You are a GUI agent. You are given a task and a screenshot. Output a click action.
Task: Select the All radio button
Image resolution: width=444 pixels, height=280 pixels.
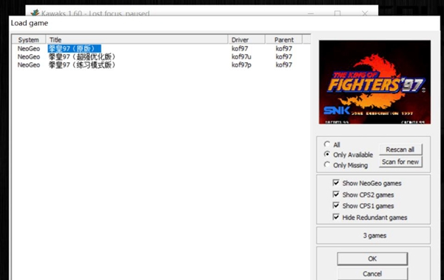tap(327, 144)
